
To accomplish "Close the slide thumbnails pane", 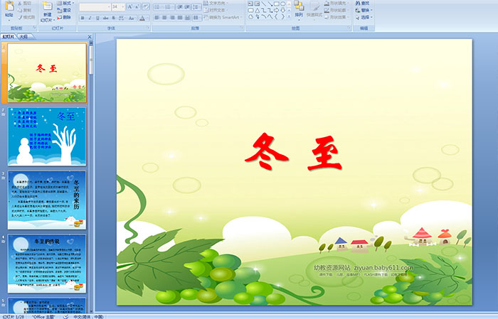I will pyautogui.click(x=90, y=37).
